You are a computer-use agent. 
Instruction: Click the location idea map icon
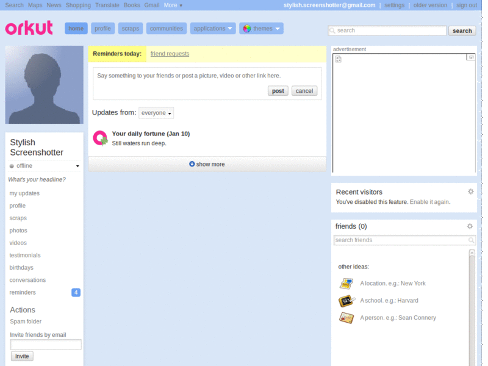click(x=346, y=284)
